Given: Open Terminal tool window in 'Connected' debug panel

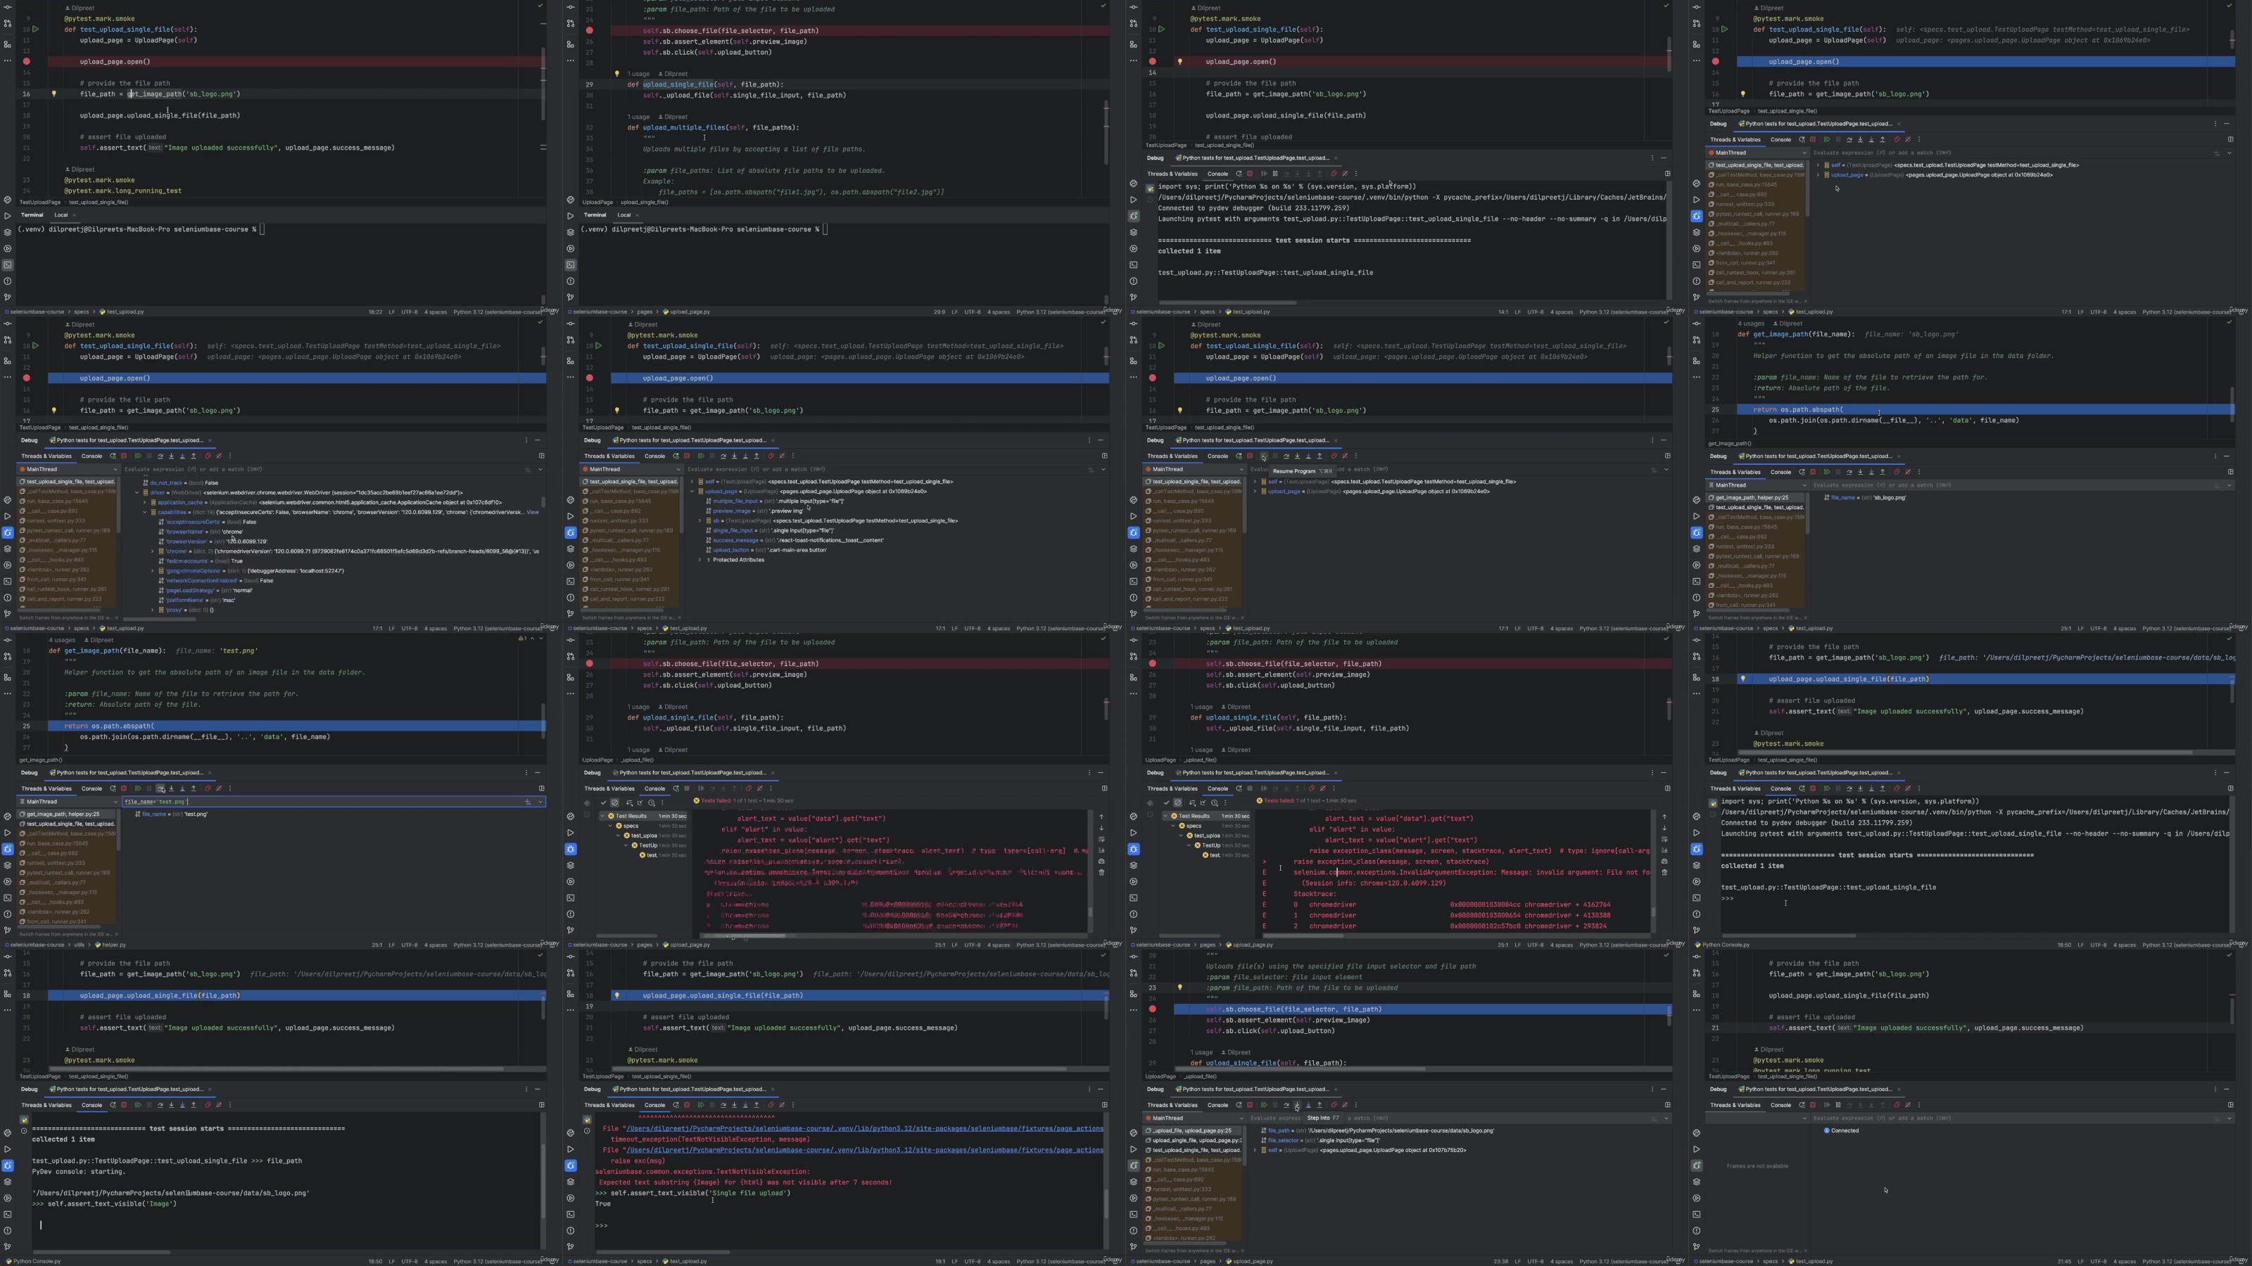Looking at the screenshot, I should [x=1697, y=1215].
